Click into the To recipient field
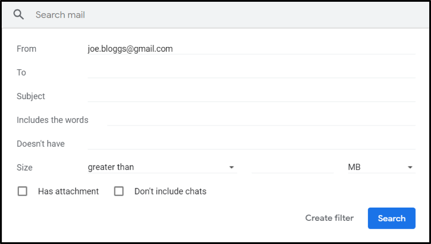The image size is (431, 244). tap(251, 72)
